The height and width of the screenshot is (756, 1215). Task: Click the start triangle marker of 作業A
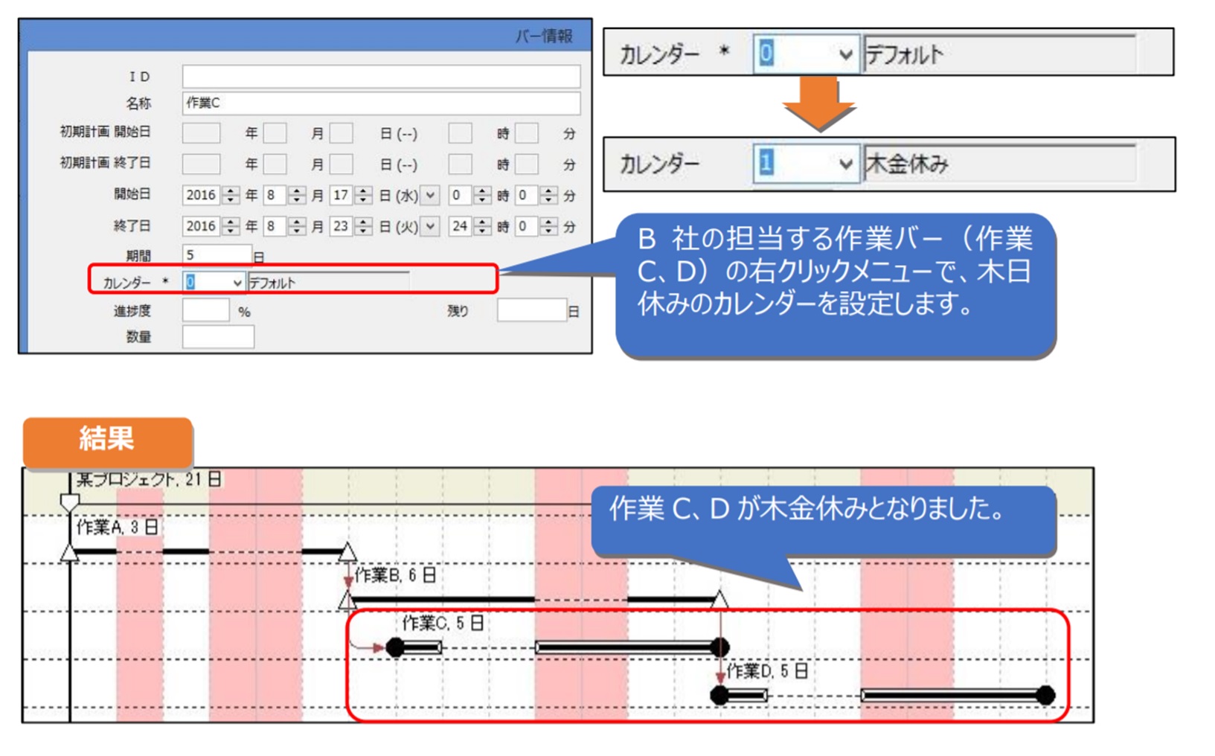[x=69, y=552]
